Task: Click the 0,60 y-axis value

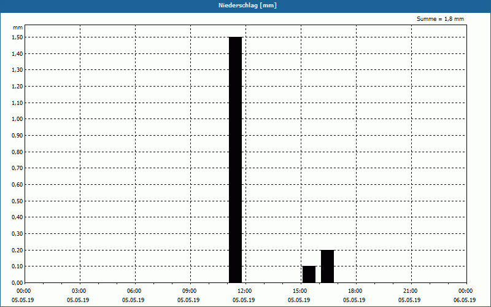Action: click(17, 185)
